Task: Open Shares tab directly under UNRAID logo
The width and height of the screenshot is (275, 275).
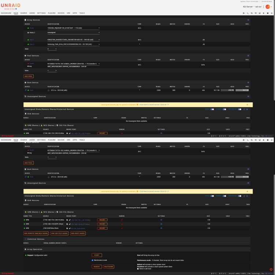Action: tap(24, 13)
